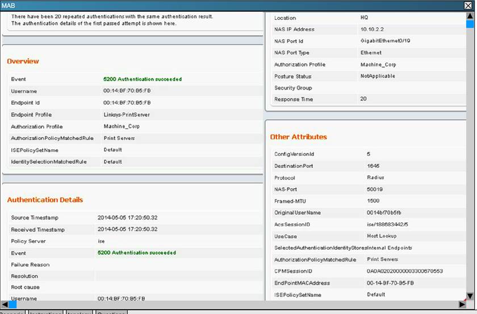Open the Questions tab
This screenshot has height=314, width=477.
click(111, 312)
